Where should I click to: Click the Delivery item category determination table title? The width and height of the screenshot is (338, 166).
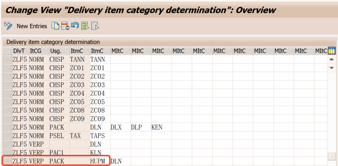pos(53,42)
